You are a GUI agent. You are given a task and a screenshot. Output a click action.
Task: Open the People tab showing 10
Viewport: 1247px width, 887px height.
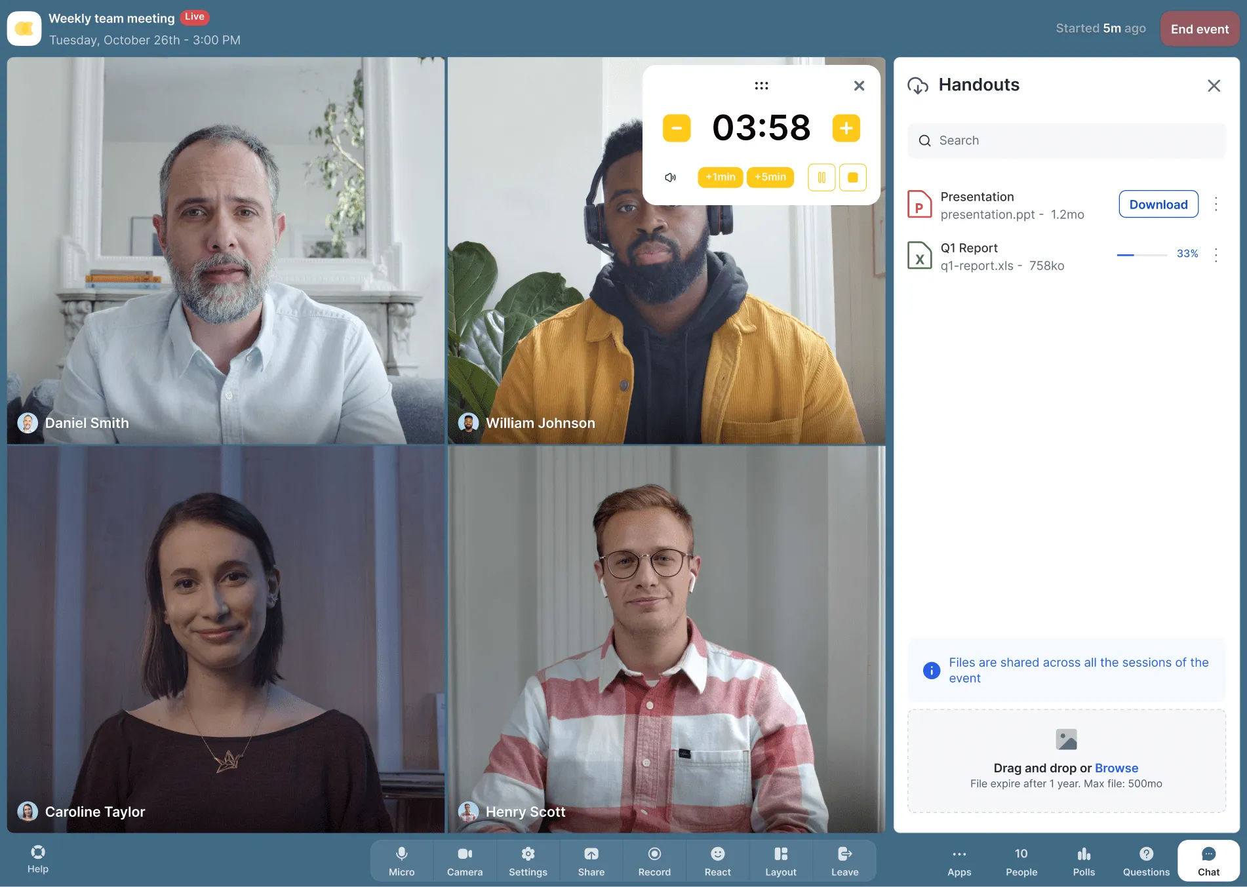coord(1021,861)
